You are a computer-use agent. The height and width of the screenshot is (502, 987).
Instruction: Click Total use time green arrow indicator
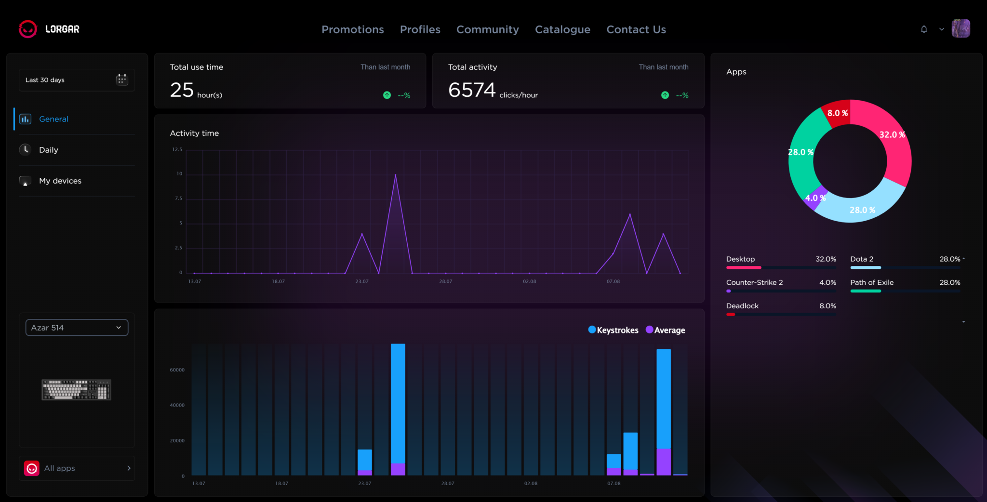click(387, 95)
